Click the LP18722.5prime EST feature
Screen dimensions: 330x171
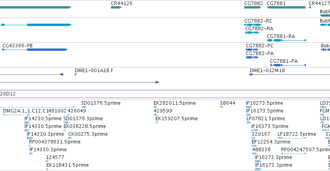(x=292, y=138)
